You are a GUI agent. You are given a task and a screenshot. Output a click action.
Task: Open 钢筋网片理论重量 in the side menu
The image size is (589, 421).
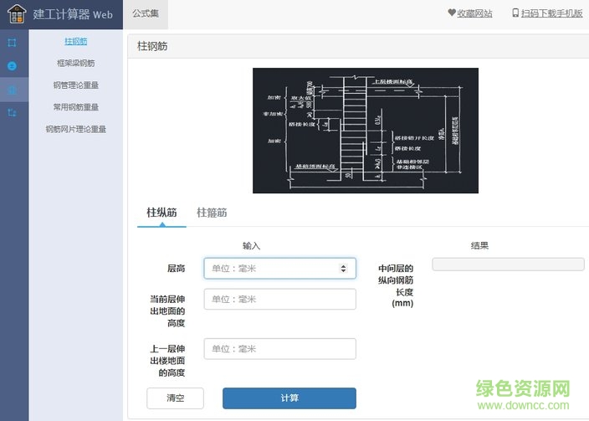tap(76, 129)
